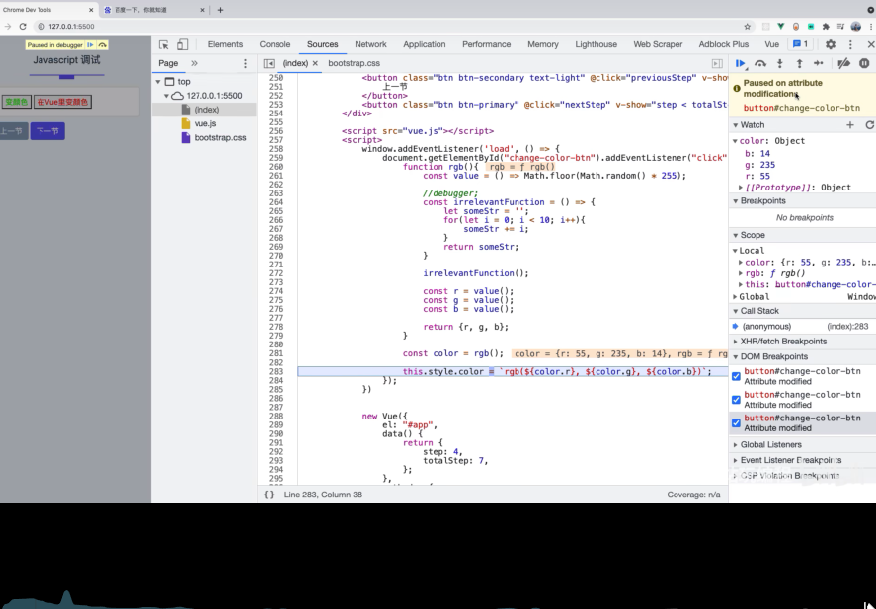This screenshot has width=876, height=609.
Task: Toggle first button#change-color-btn DOM breakpoint
Action: click(x=736, y=376)
